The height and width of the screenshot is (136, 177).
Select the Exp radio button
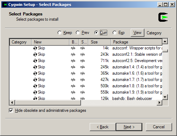click(x=115, y=33)
